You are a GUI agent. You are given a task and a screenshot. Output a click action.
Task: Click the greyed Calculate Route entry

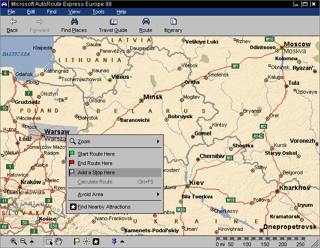coord(115,182)
